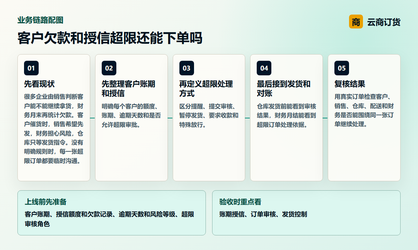This screenshot has height=250, width=418.
Task: Click the 02 step badge
Action: click(109, 68)
